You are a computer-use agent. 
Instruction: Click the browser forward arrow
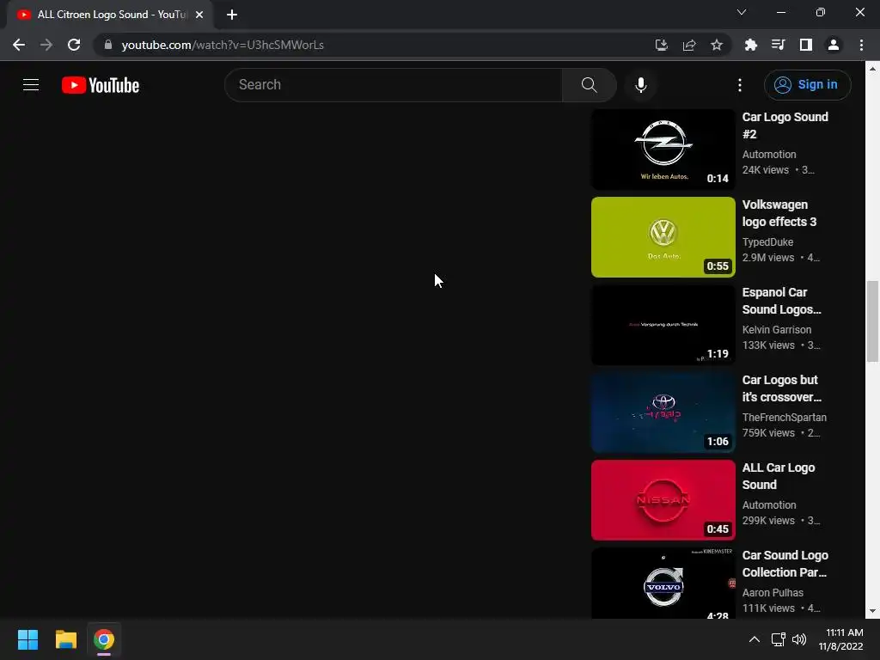[x=46, y=45]
